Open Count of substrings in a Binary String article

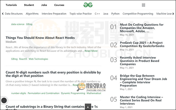[52, 107]
